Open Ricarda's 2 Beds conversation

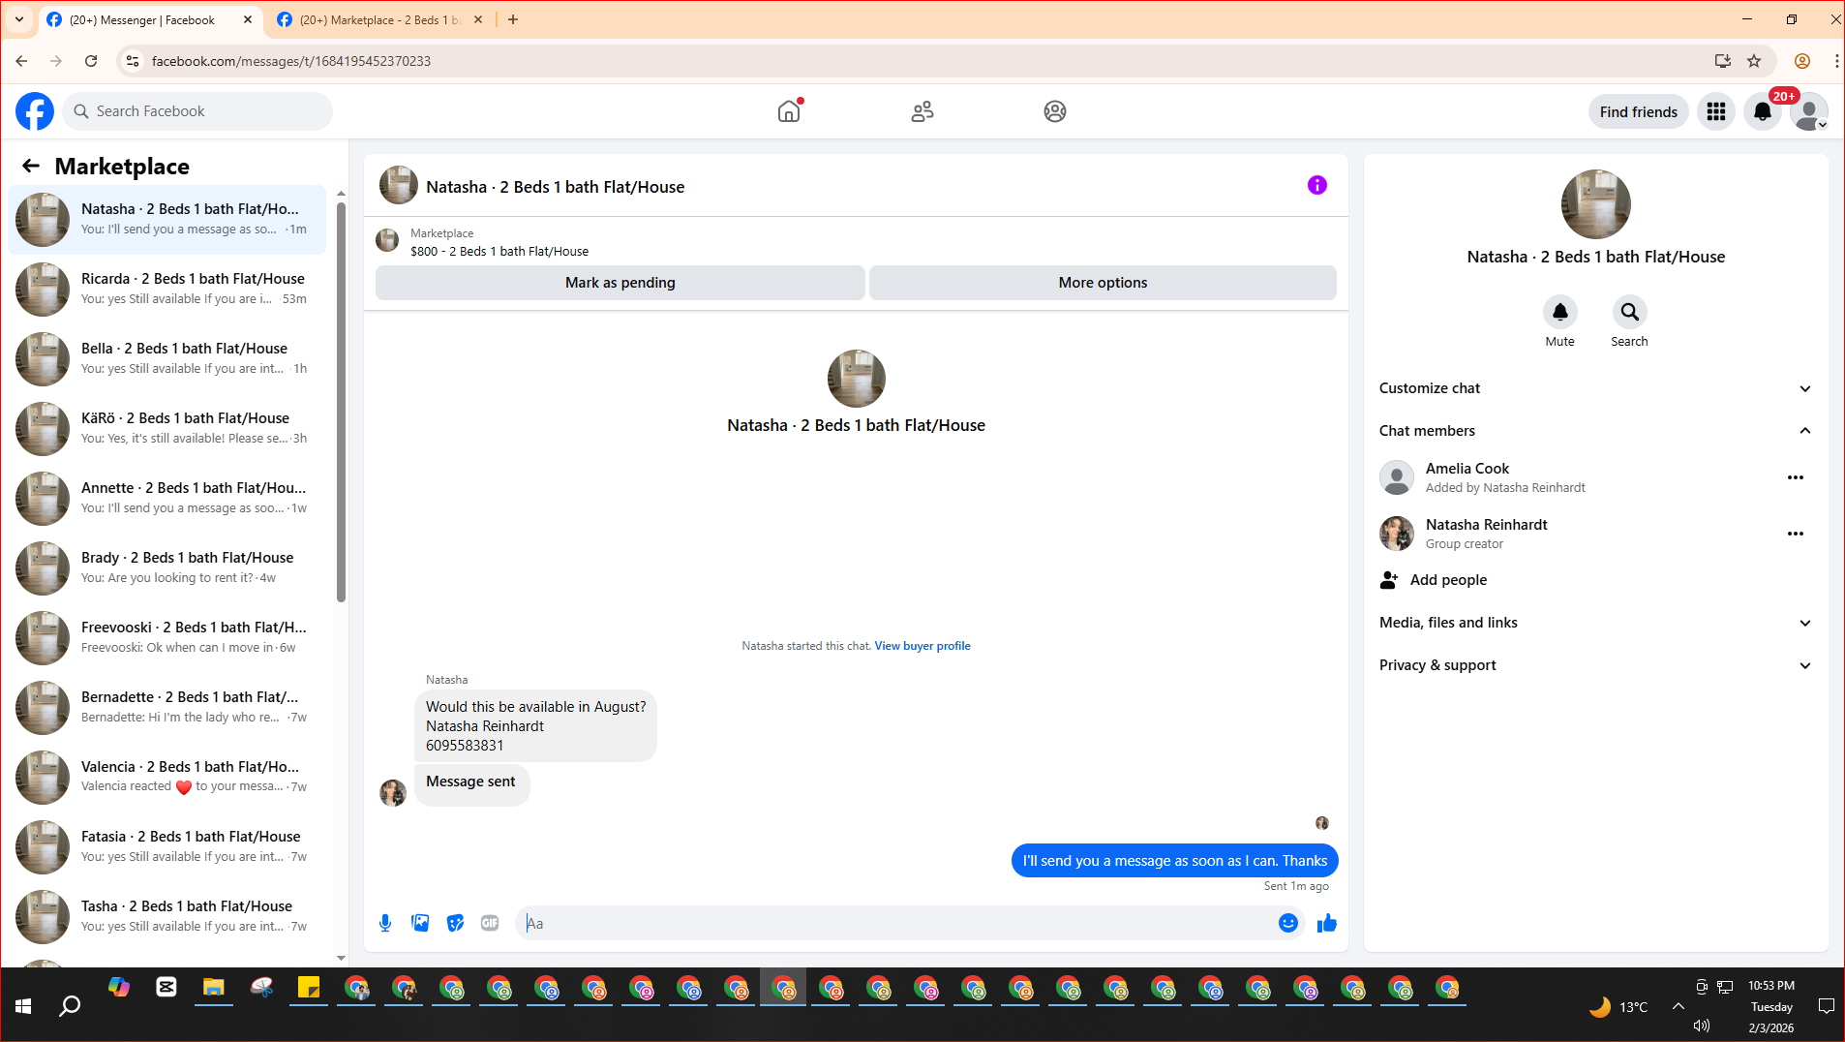(x=167, y=289)
